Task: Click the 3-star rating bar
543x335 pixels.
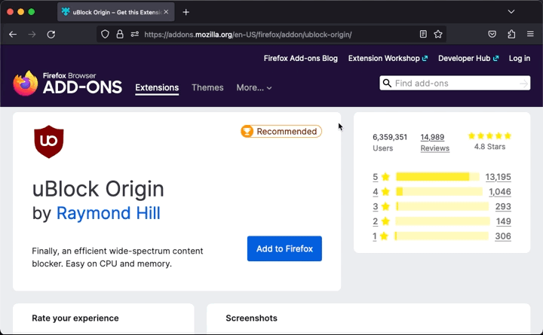Action: (x=442, y=206)
